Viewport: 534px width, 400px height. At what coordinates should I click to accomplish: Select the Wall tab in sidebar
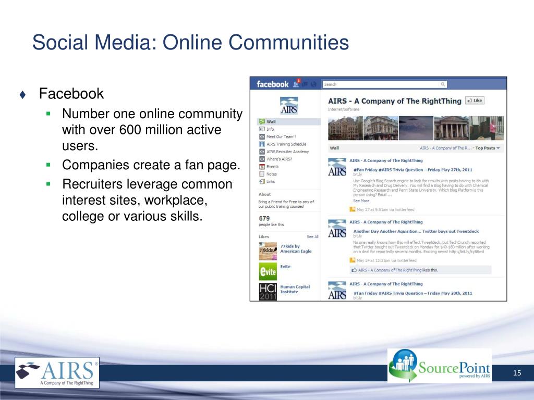[289, 121]
